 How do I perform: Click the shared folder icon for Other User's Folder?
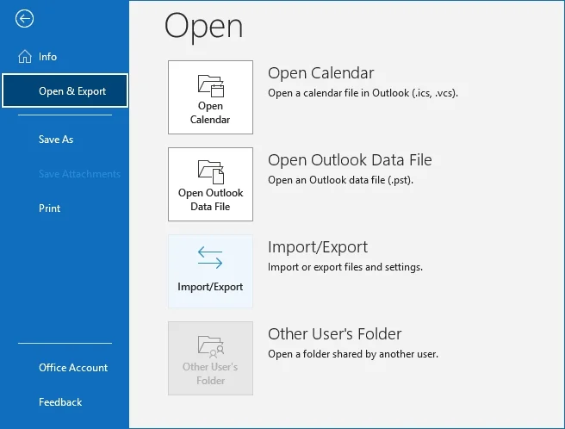pos(210,345)
